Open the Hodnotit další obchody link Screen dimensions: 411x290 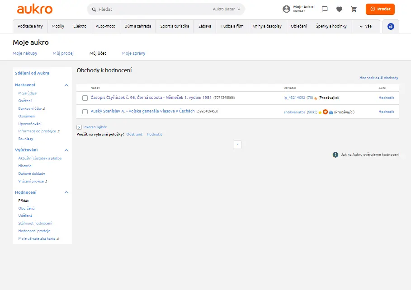point(379,78)
